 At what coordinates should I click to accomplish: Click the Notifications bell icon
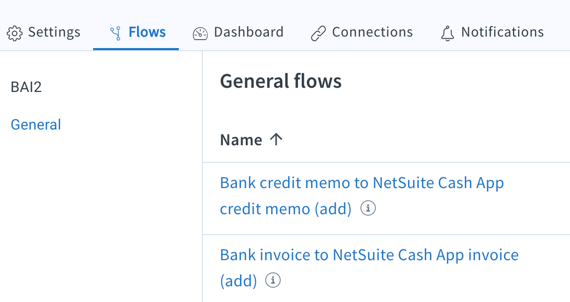[447, 32]
